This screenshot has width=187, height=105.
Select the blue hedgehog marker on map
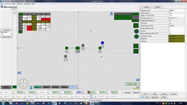pyautogui.click(x=102, y=43)
